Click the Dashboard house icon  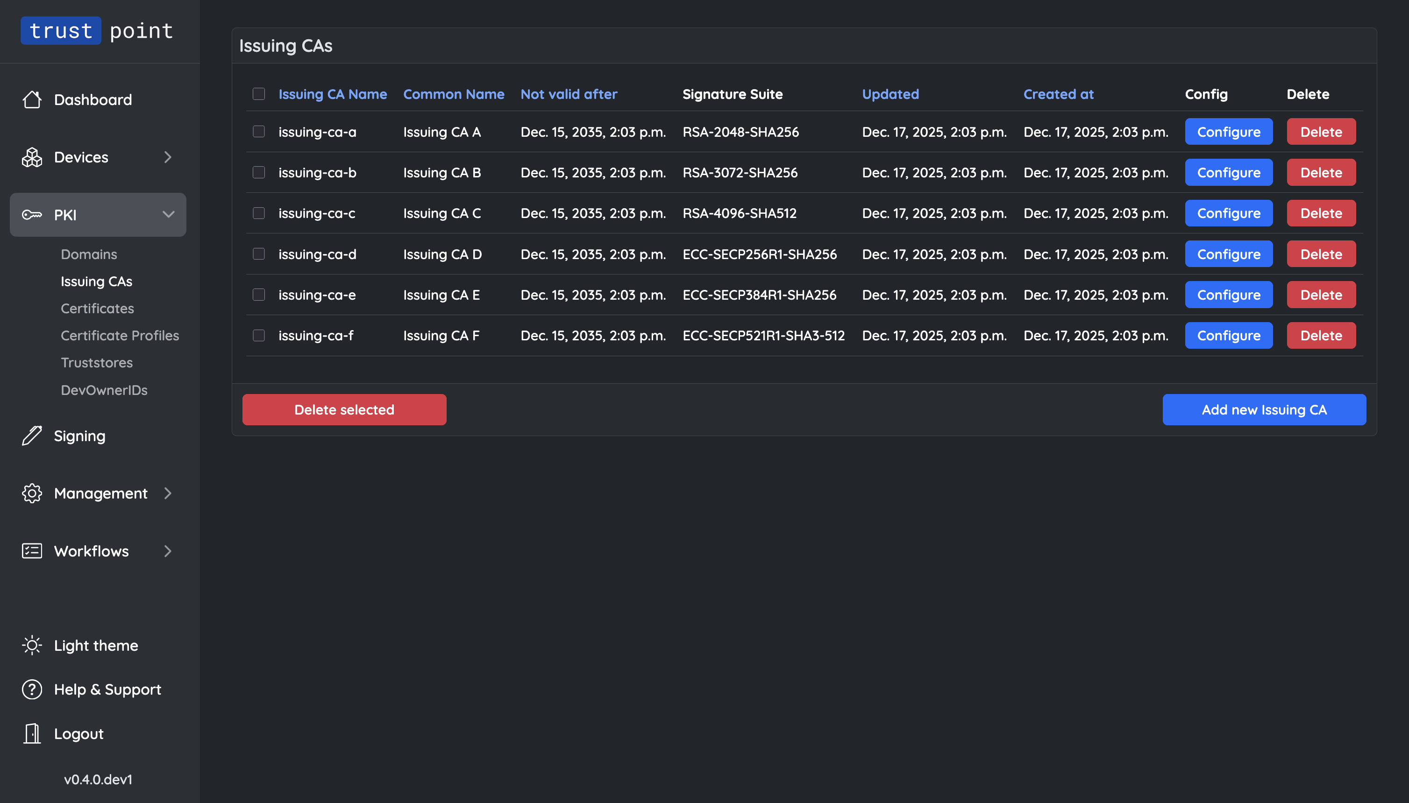(x=31, y=100)
